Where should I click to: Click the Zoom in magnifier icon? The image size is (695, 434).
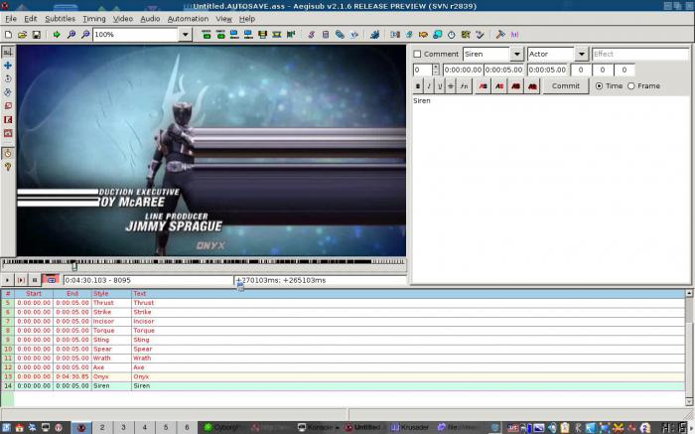[70, 34]
